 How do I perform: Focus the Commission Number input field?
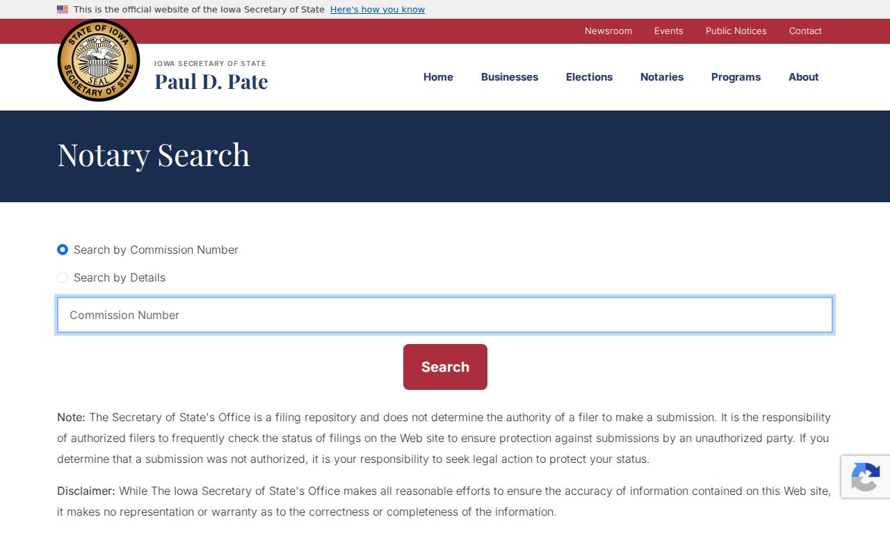click(x=445, y=315)
